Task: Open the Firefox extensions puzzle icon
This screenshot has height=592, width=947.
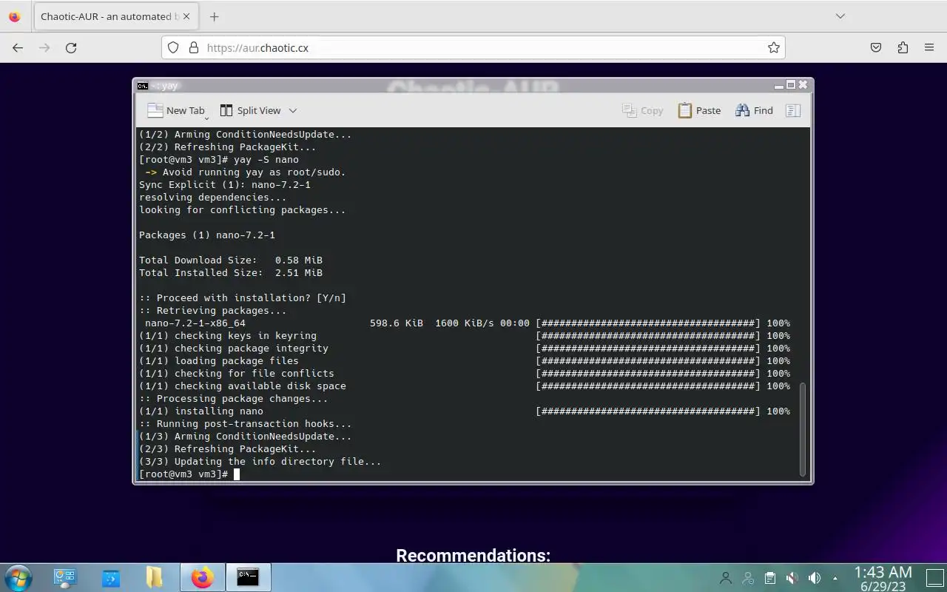Action: (x=903, y=47)
